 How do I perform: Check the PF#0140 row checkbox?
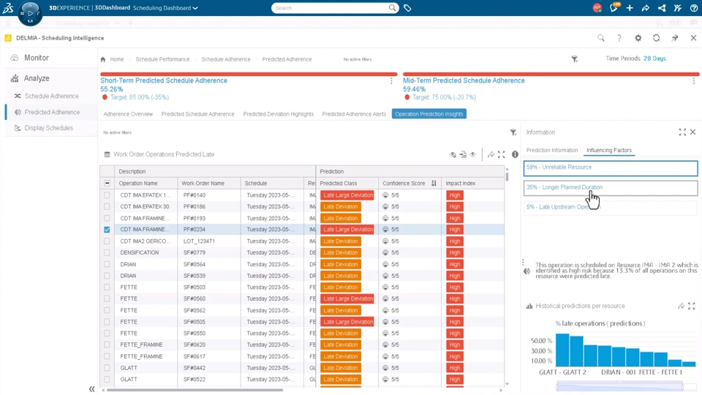click(x=107, y=195)
